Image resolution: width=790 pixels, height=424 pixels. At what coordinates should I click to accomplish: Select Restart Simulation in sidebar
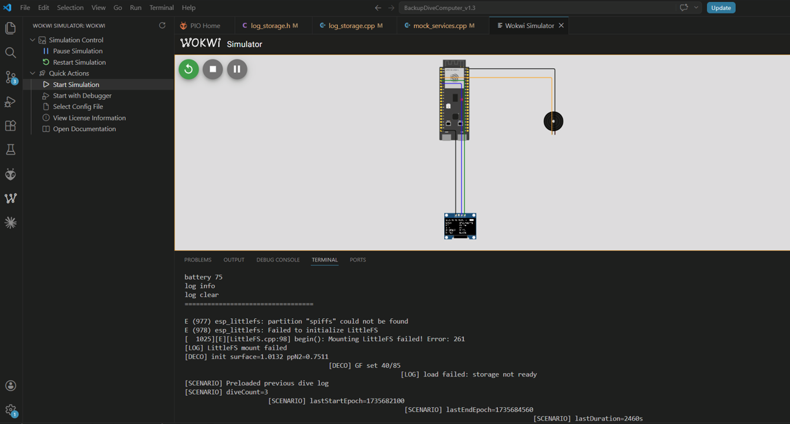point(79,62)
